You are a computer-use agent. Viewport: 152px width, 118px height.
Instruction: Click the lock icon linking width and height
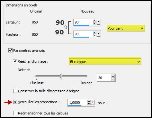[65, 27]
